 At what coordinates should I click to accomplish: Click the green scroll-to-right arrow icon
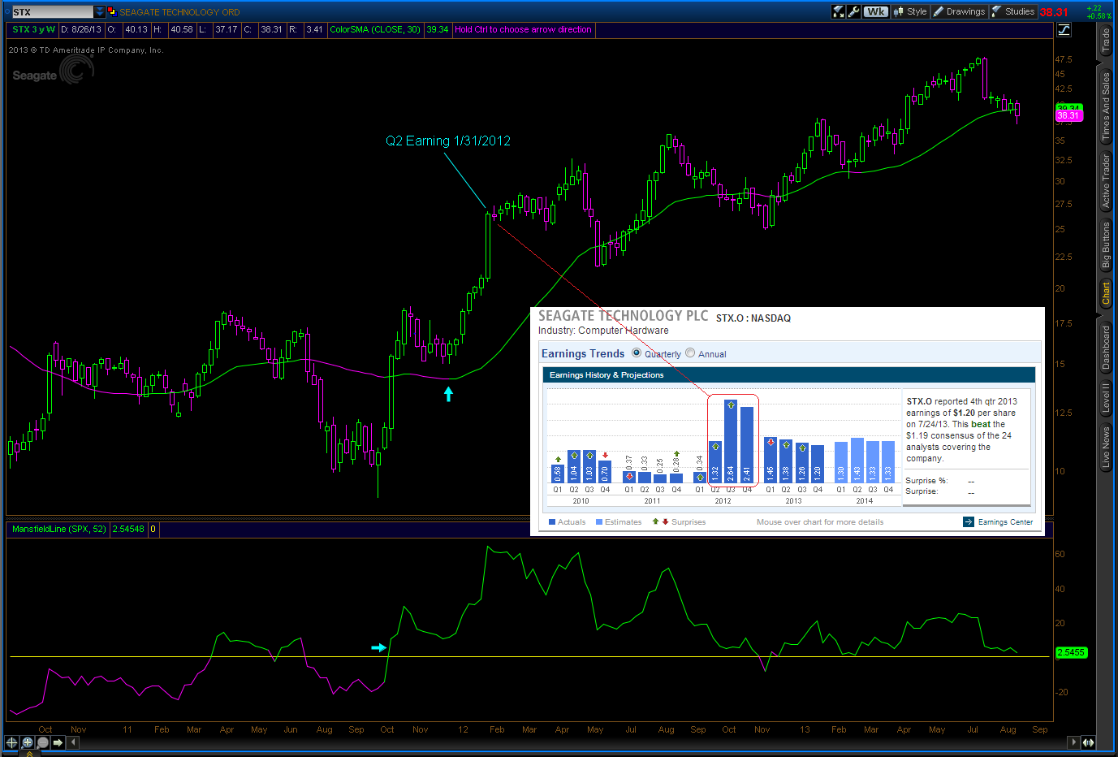58,742
